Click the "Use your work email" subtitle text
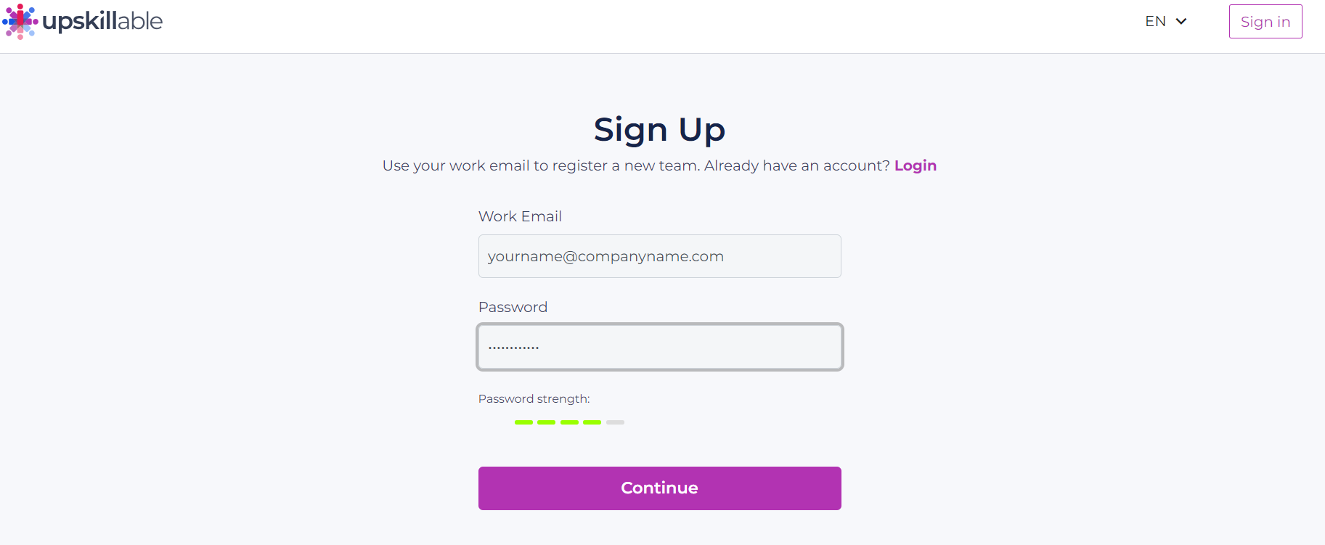The image size is (1325, 545). pos(541,165)
